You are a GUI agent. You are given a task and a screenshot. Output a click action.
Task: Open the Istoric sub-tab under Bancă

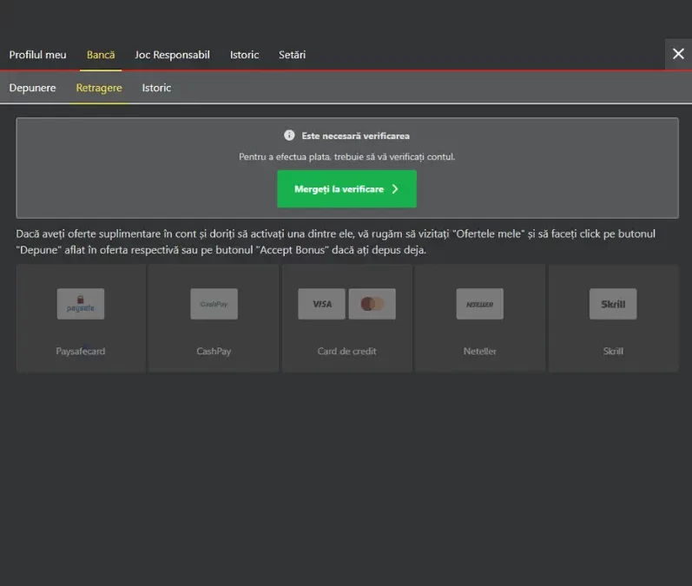(156, 88)
